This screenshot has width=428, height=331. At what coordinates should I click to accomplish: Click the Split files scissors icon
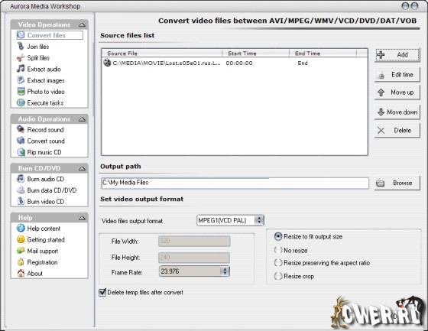click(x=21, y=58)
